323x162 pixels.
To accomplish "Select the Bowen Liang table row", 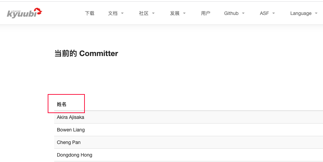I will [x=188, y=130].
